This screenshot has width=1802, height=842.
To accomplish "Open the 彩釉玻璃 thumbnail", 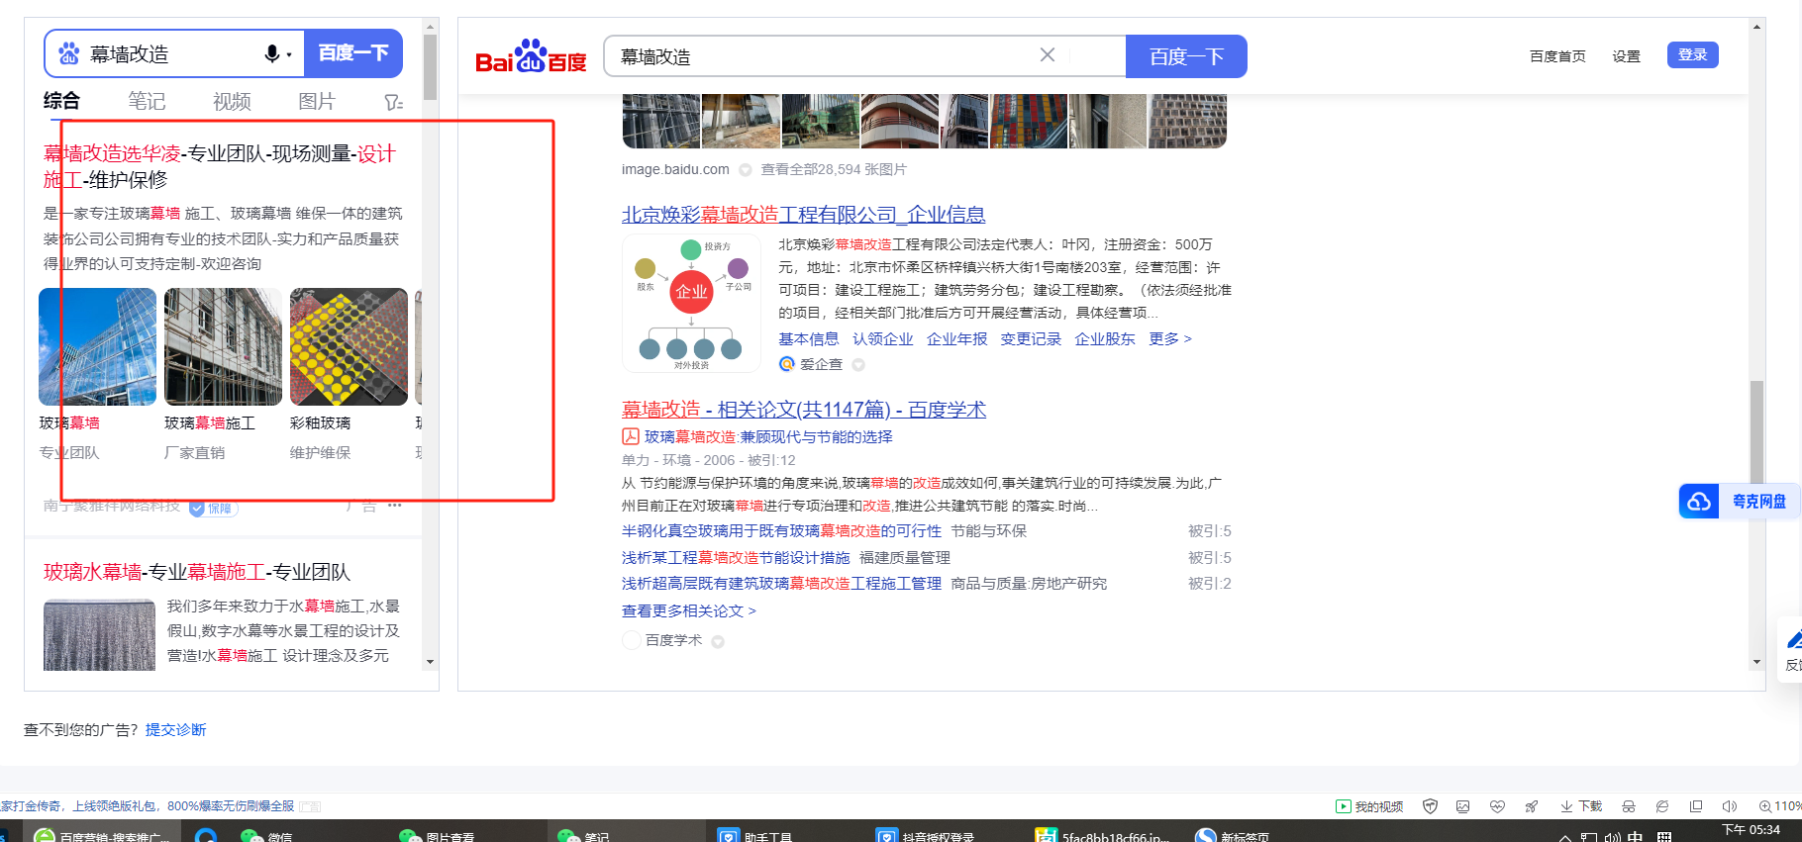I will (349, 346).
